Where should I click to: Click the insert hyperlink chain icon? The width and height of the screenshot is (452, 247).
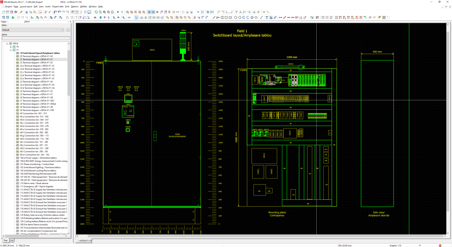275,17
